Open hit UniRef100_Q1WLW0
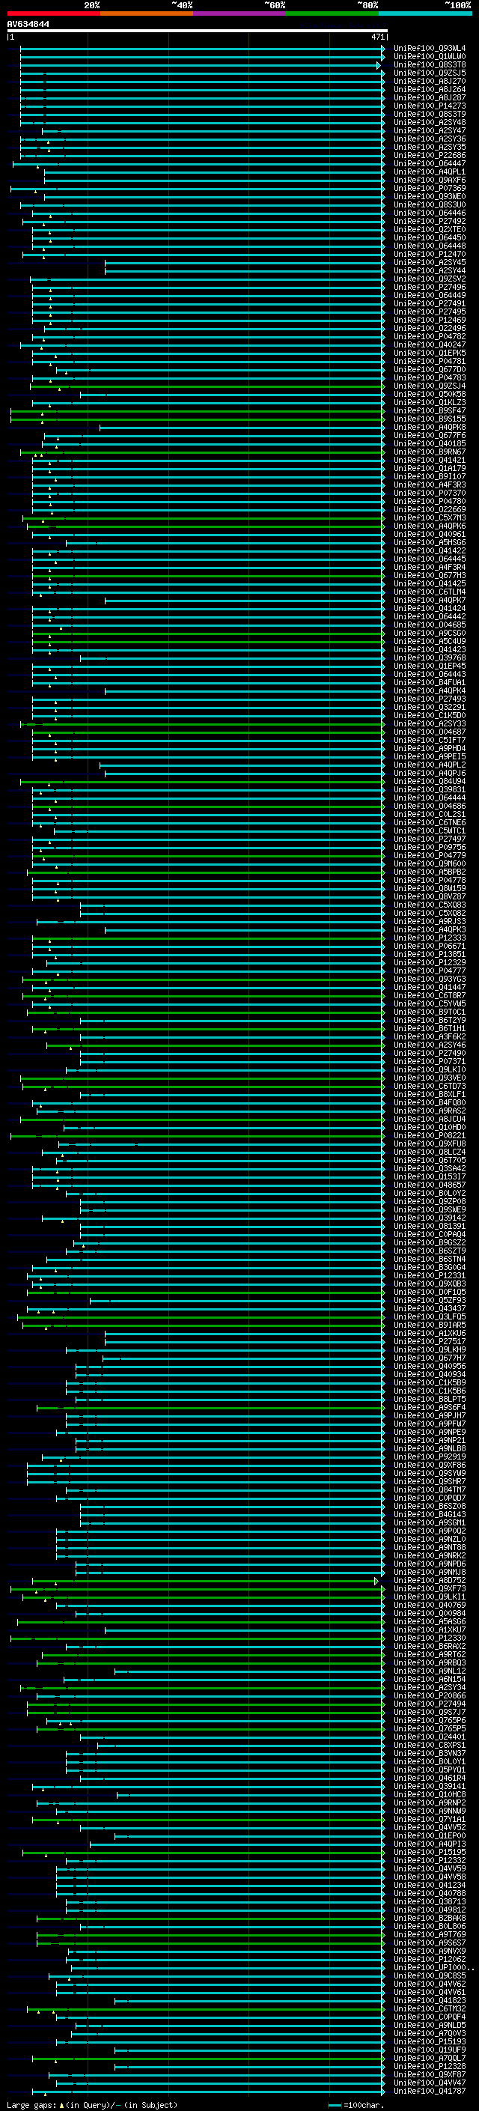This screenshot has height=2111, width=479. pos(429,57)
